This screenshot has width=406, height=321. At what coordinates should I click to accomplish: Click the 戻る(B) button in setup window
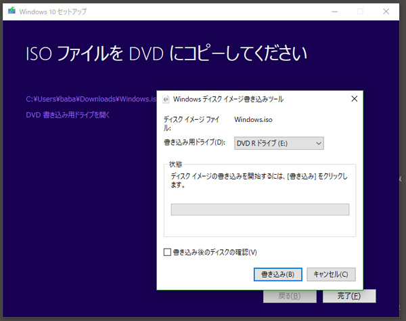(x=290, y=296)
